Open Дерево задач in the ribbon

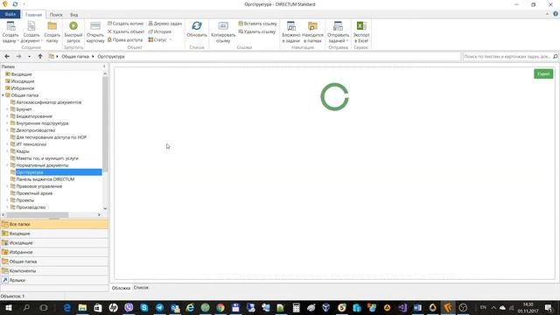[165, 24]
